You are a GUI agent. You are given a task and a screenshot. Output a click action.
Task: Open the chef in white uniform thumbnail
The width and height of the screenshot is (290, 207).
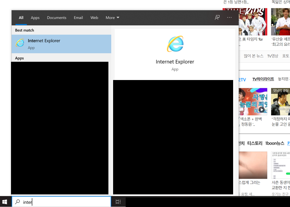coord(281,22)
